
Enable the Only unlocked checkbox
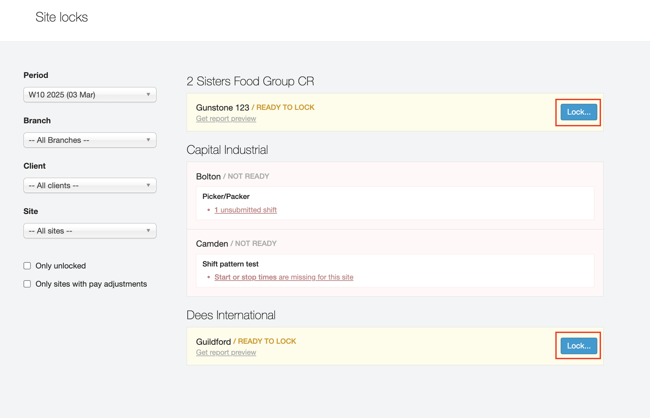[27, 266]
